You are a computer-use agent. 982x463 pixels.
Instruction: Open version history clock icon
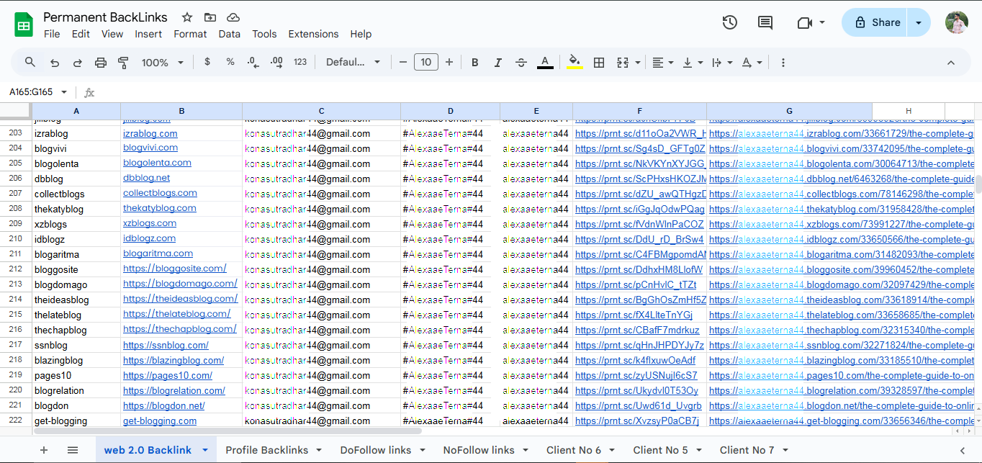pyautogui.click(x=730, y=22)
